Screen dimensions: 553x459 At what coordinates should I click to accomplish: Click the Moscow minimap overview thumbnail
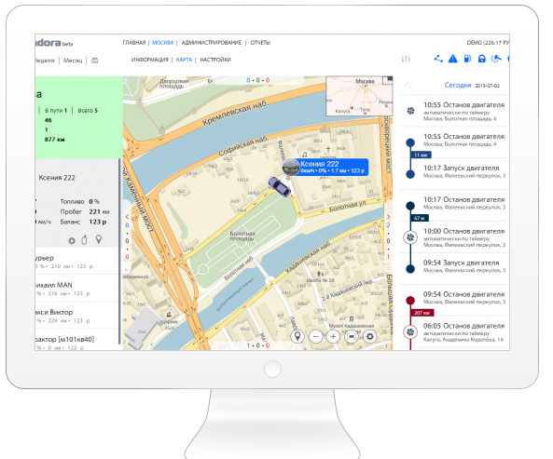359,96
